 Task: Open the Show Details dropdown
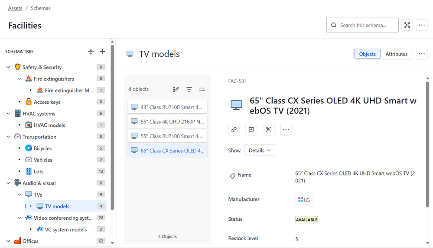coord(260,150)
